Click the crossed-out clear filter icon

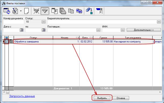pos(36,11)
